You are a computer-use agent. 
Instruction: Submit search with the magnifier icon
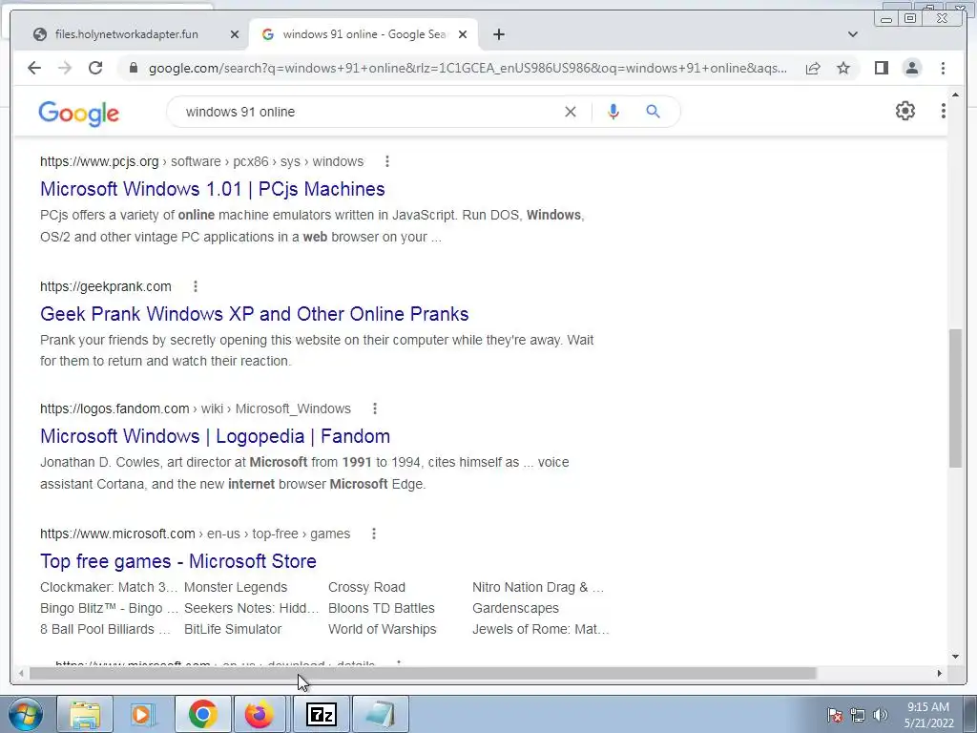click(x=653, y=112)
